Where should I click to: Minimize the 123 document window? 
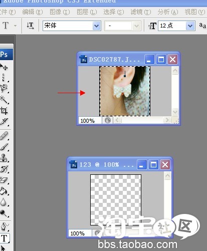click(142, 164)
